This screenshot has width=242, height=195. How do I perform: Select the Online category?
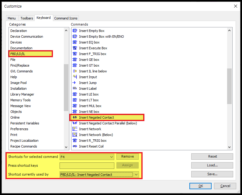tap(15, 117)
